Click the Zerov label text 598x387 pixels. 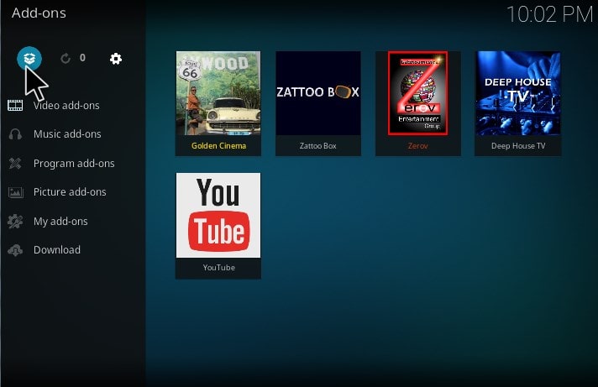pyautogui.click(x=418, y=145)
